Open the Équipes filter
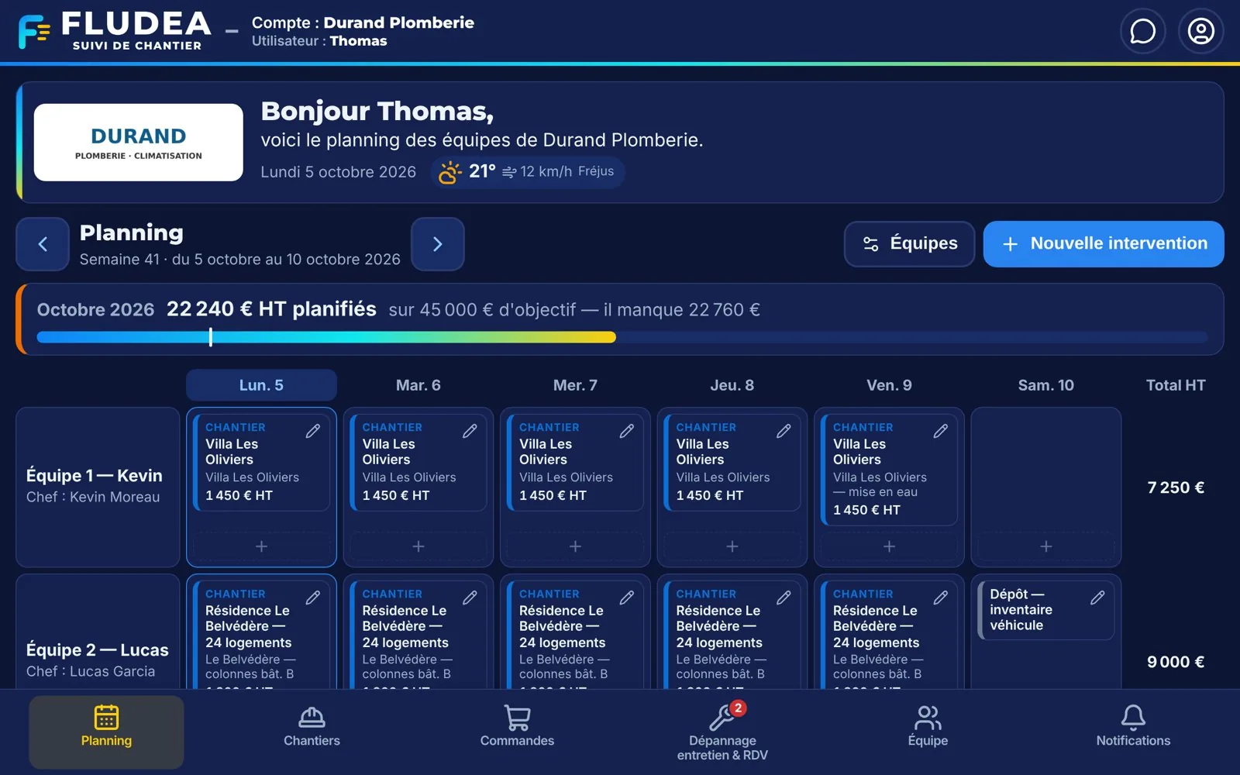Viewport: 1240px width, 775px height. click(909, 244)
